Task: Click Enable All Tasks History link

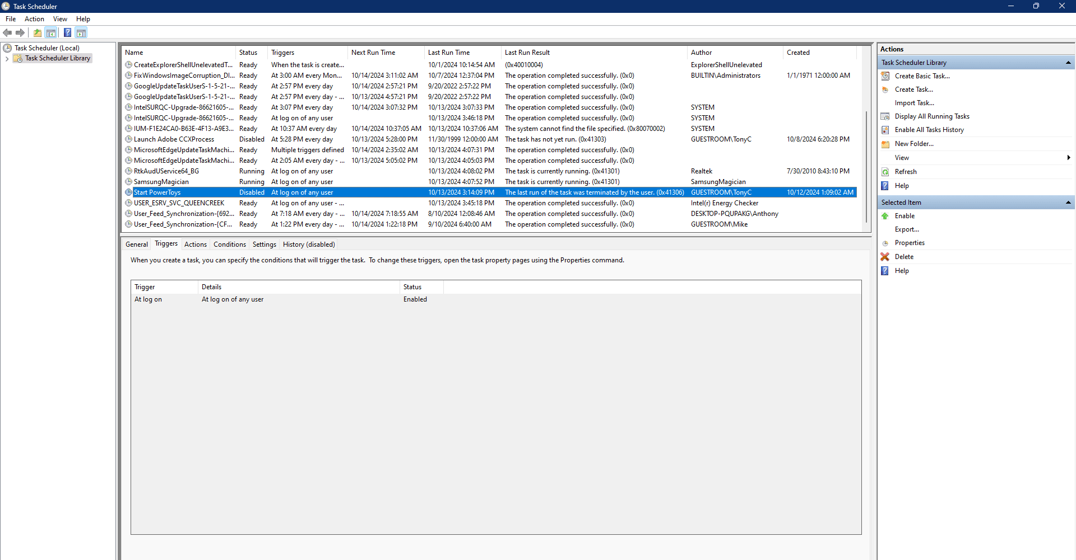Action: (929, 130)
